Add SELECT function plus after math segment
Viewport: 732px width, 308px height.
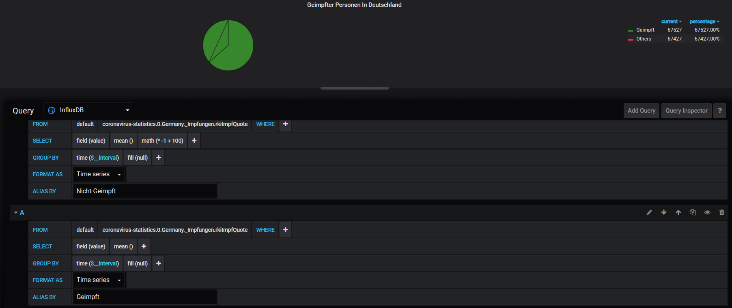(194, 141)
